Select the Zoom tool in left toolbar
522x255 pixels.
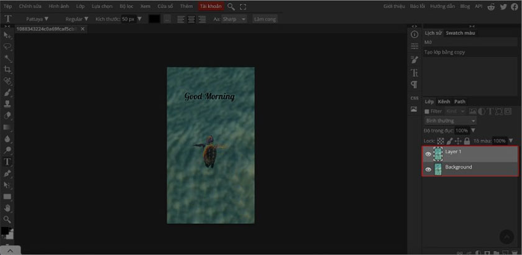pos(7,219)
